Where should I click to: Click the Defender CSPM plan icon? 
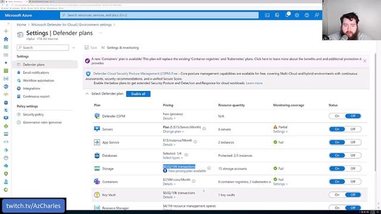click(97, 116)
